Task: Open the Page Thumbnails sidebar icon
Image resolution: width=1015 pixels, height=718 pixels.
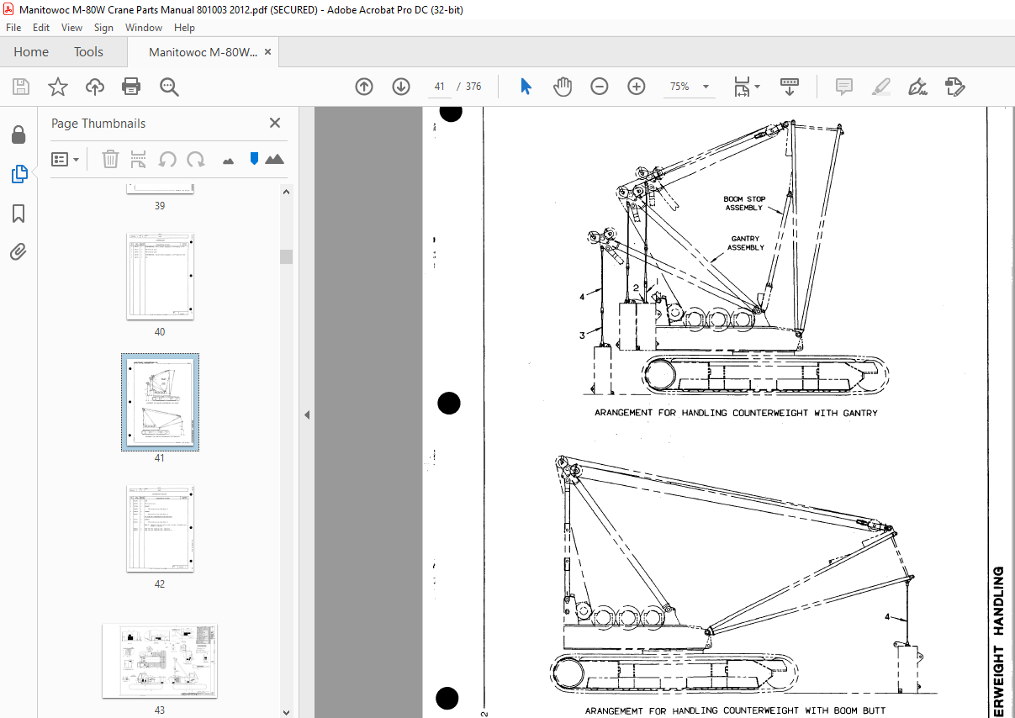Action: pyautogui.click(x=18, y=174)
